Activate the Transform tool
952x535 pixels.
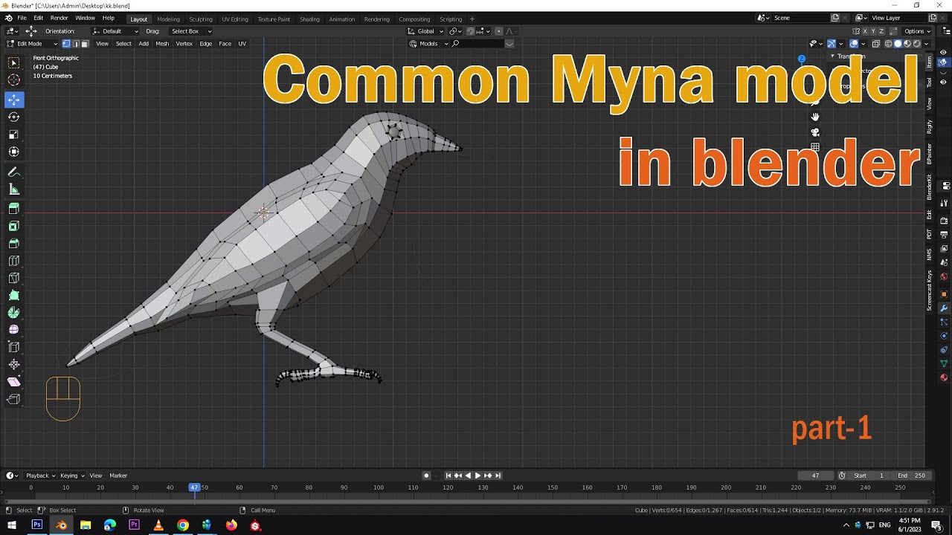pyautogui.click(x=13, y=152)
